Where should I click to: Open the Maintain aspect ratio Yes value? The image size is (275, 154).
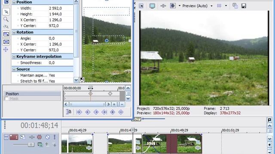[x=61, y=75]
